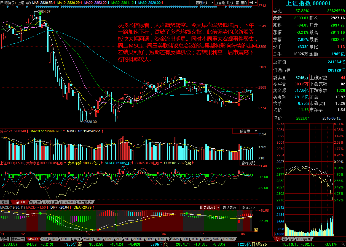Open the 优参组合1 parameter dropdown
Viewport: 346px width, 247px height.
pos(210,207)
